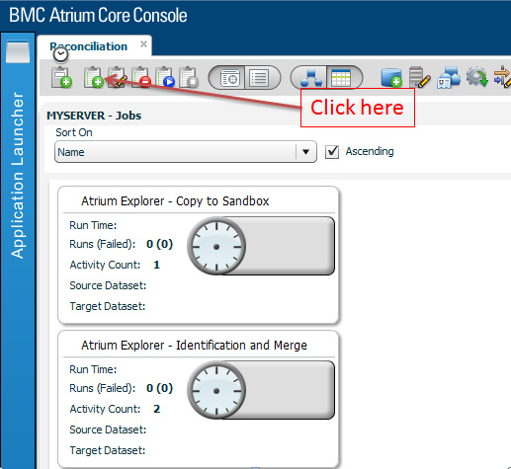Click the Start Job clipboard icon with blue play
The image size is (511, 469).
pyautogui.click(x=165, y=77)
